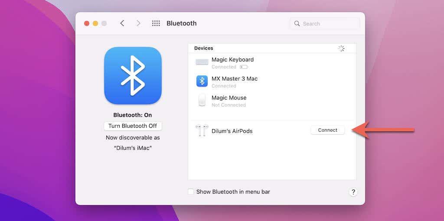Click the Magic Keyboard battery indicator
Image resolution: width=444 pixels, height=221 pixels.
click(244, 67)
